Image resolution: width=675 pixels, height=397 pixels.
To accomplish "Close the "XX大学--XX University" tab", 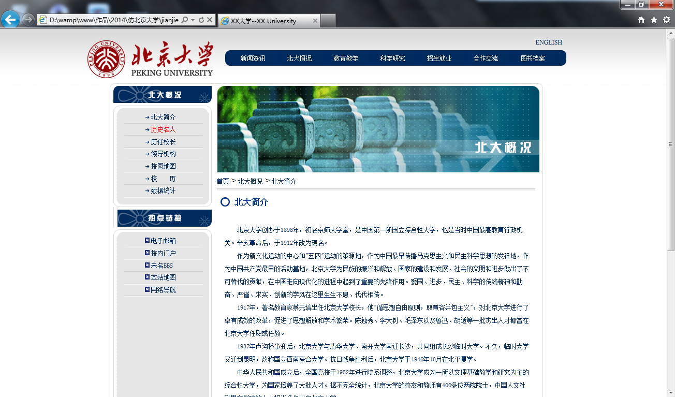I will pyautogui.click(x=315, y=21).
